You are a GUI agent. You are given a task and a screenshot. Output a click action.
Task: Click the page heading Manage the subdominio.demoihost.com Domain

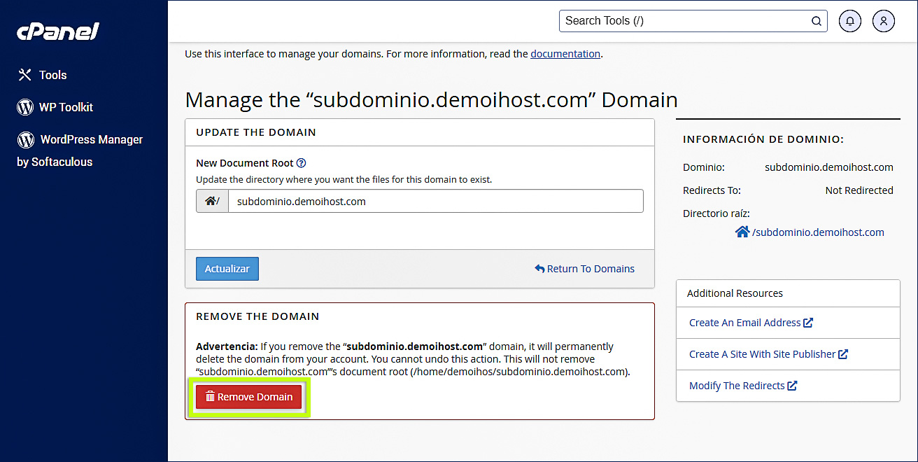[431, 99]
